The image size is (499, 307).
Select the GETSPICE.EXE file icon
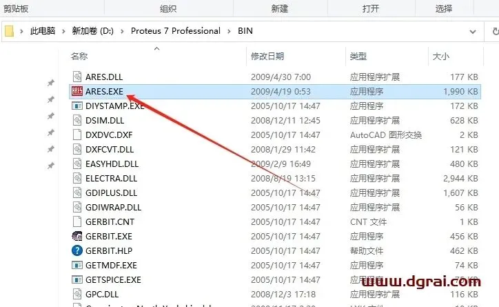click(77, 279)
